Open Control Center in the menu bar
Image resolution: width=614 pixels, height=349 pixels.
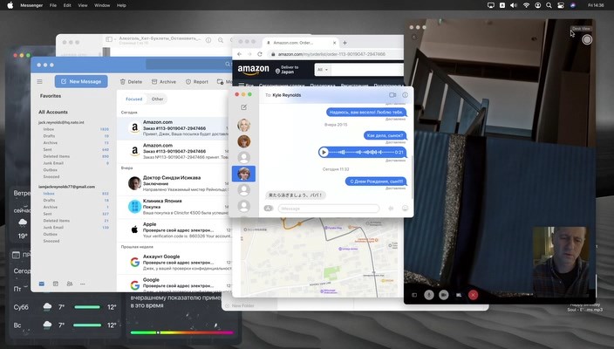pyautogui.click(x=561, y=5)
